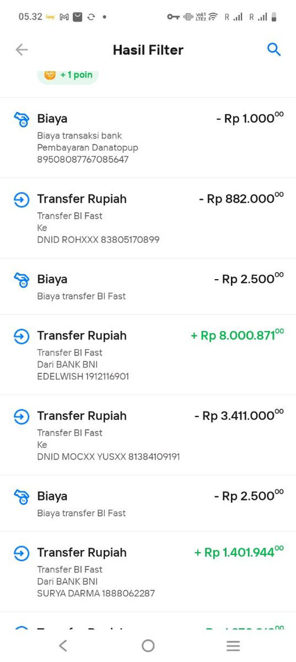Select the +Rp 1.401.944 amount

point(239,552)
